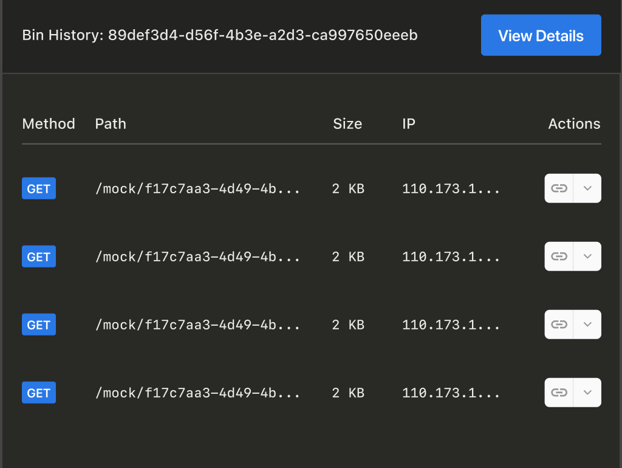Copy link for the first request row
The image size is (622, 468).
[559, 188]
